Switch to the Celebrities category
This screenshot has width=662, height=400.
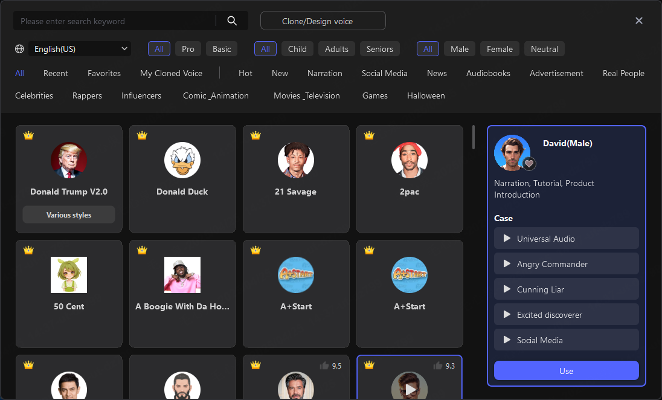tap(34, 95)
